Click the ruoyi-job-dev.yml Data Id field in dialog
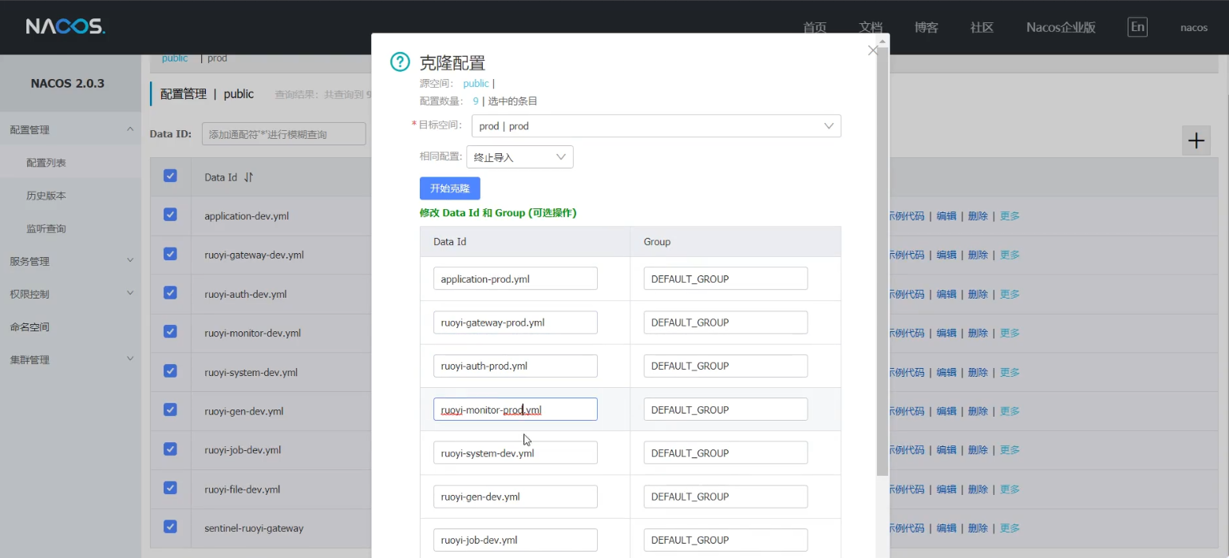The height and width of the screenshot is (558, 1229). (516, 540)
